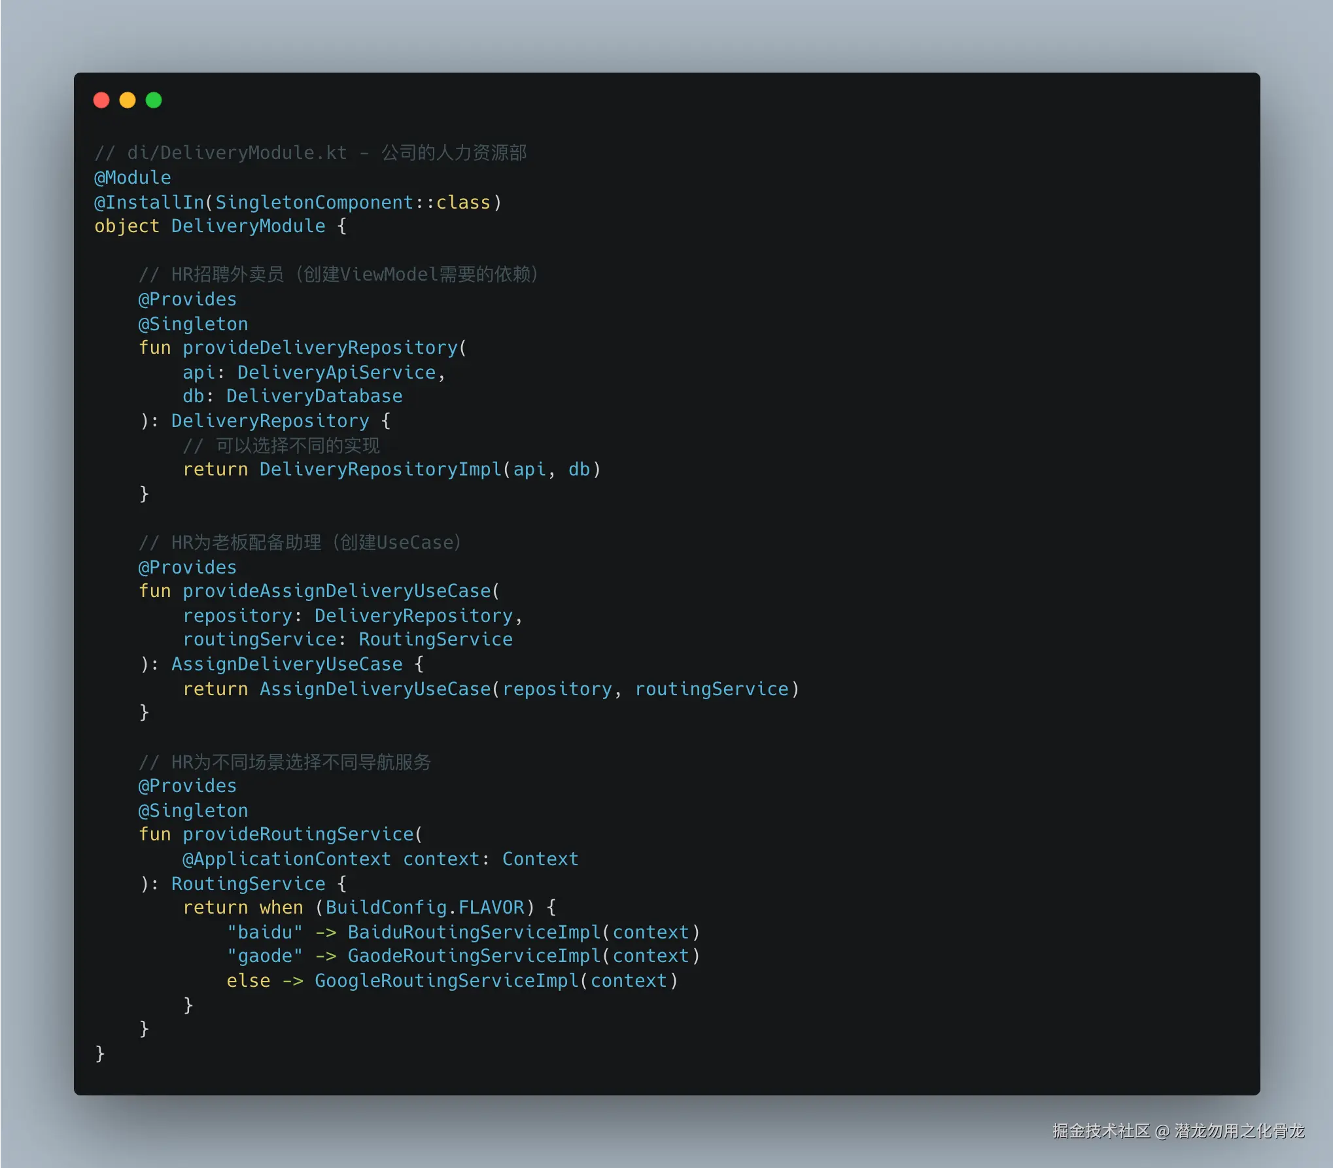Click the "baidu" string literal
Viewport: 1333px width, 1168px height.
(265, 933)
